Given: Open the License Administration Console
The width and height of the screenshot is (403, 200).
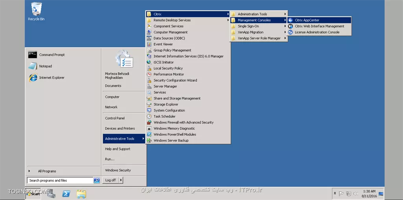Looking at the screenshot, I should (319, 32).
